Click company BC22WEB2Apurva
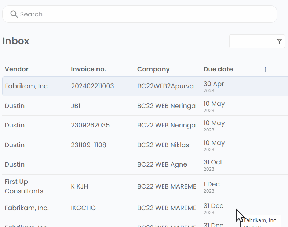Image resolution: width=288 pixels, height=227 pixels. (x=165, y=86)
